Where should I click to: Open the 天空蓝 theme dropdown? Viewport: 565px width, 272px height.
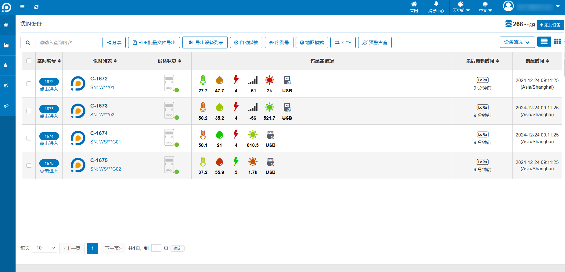coord(461,7)
